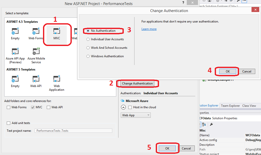This screenshot has width=261, height=155.
Task: Open Property Pages wrench in Properties panel
Action: coord(211,124)
